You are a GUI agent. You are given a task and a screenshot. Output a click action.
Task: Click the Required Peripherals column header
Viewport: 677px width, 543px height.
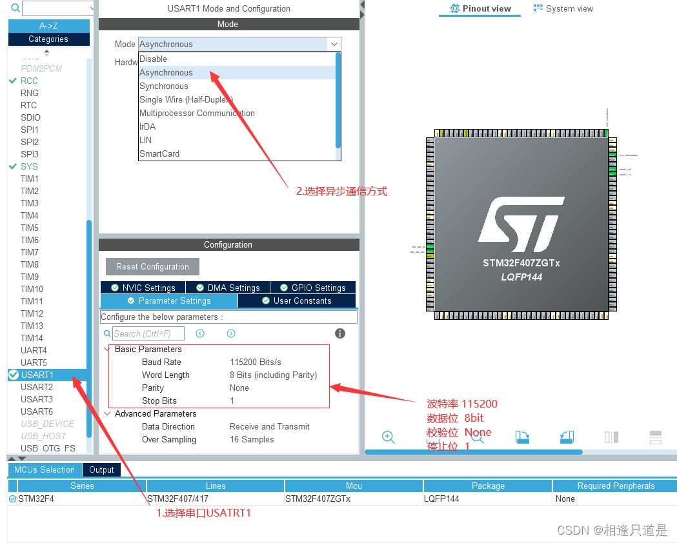(x=615, y=486)
